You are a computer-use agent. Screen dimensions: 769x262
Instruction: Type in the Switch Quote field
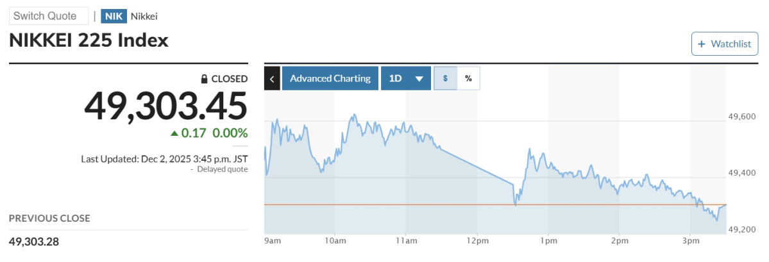49,16
